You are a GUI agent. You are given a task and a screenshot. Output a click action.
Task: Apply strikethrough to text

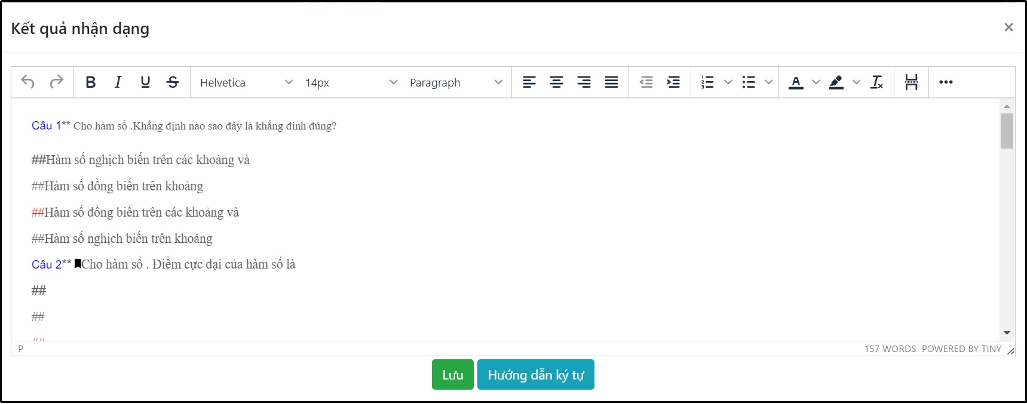pyautogui.click(x=173, y=82)
